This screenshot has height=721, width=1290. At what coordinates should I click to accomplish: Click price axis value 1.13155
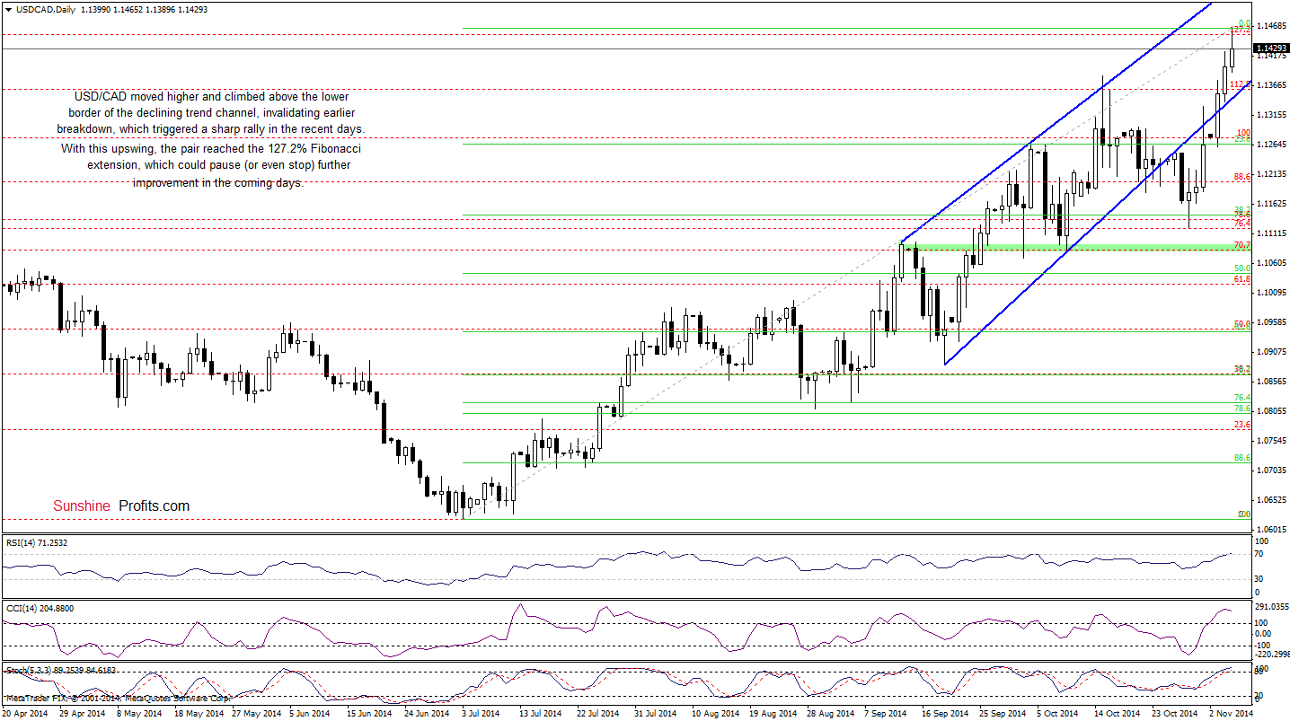click(x=1270, y=115)
